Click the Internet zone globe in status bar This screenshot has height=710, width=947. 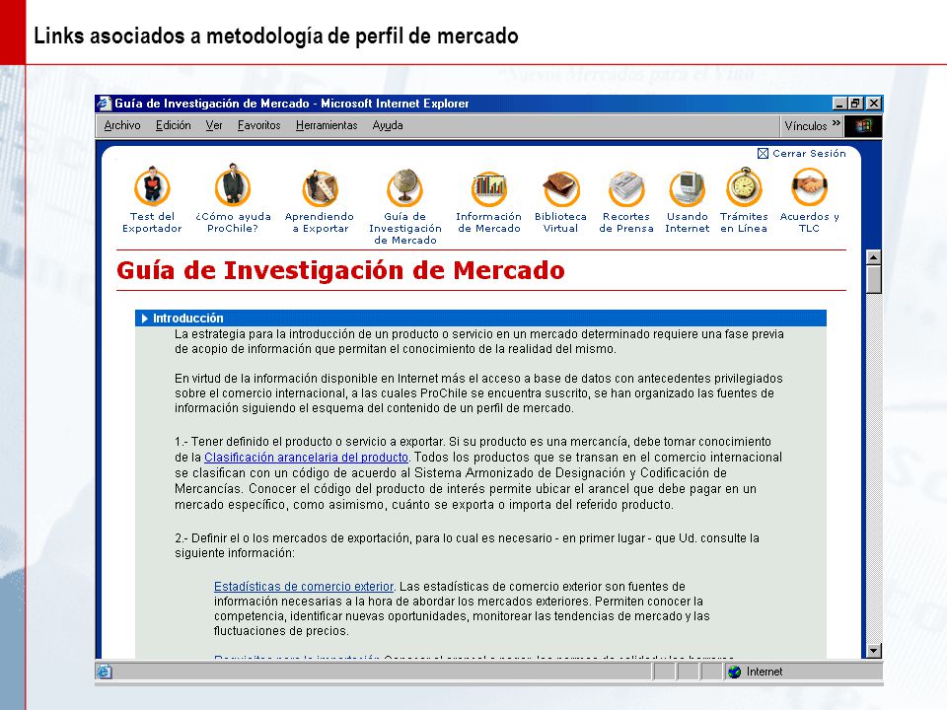[x=734, y=672]
